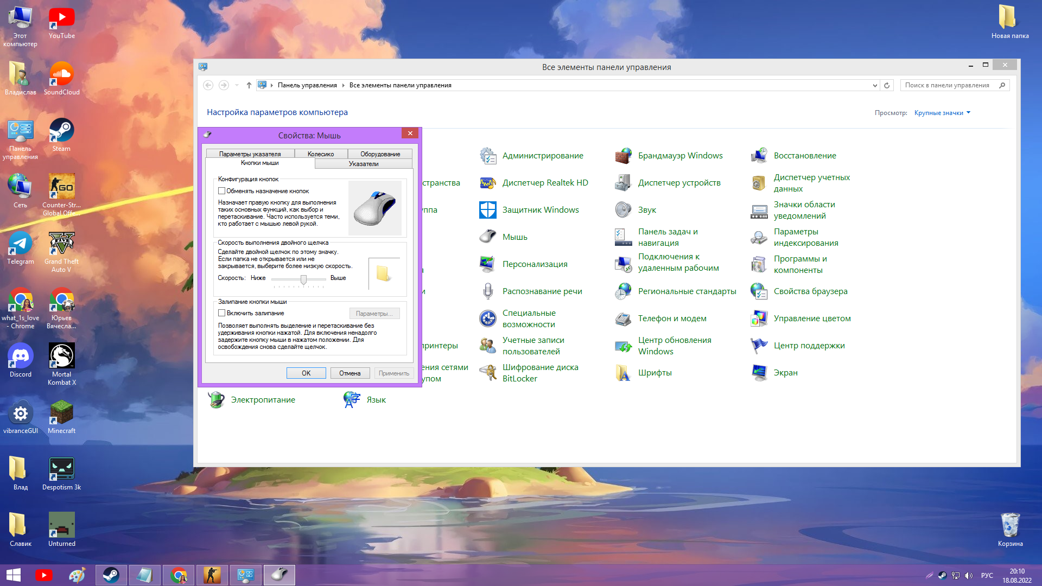Open Защитник Windows shield icon
1042x586 pixels.
tap(487, 210)
